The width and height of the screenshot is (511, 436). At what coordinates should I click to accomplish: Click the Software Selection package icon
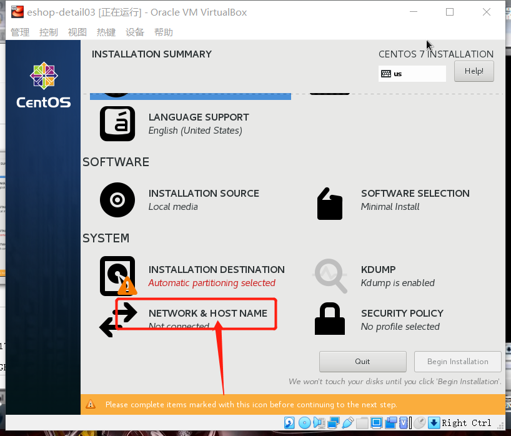329,204
